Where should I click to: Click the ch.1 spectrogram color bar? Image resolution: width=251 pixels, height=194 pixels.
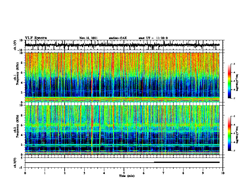click(229, 81)
